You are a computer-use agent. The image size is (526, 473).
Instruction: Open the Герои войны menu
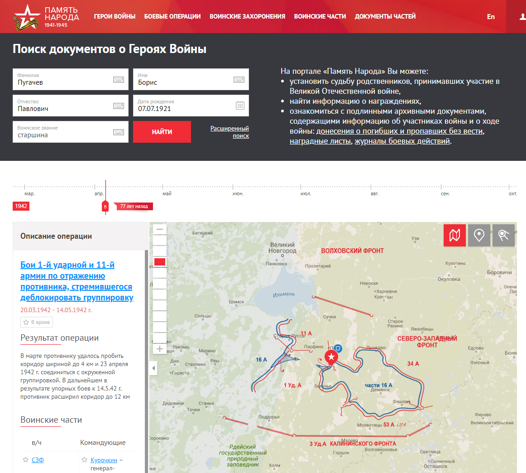point(115,16)
